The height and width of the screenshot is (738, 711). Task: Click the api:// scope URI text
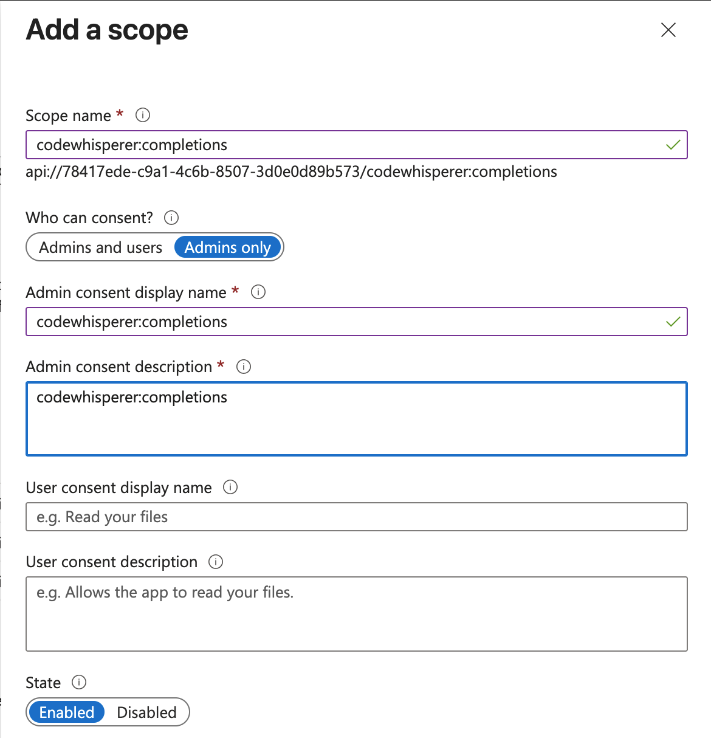[291, 172]
